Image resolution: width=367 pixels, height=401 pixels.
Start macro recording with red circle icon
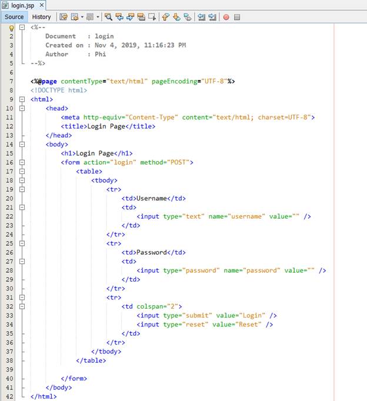[x=226, y=17]
